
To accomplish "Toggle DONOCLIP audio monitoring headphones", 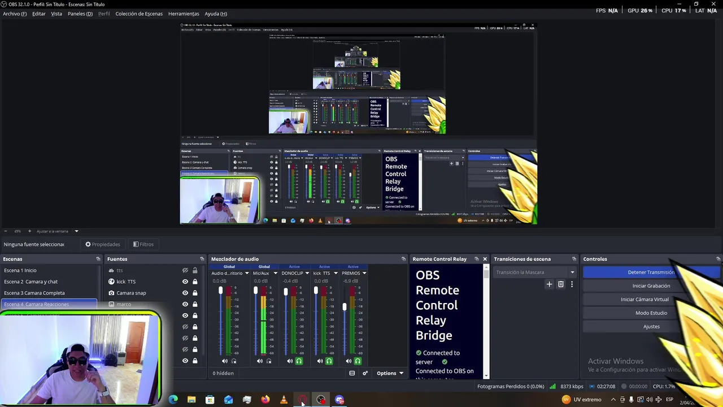I will [x=299, y=361].
